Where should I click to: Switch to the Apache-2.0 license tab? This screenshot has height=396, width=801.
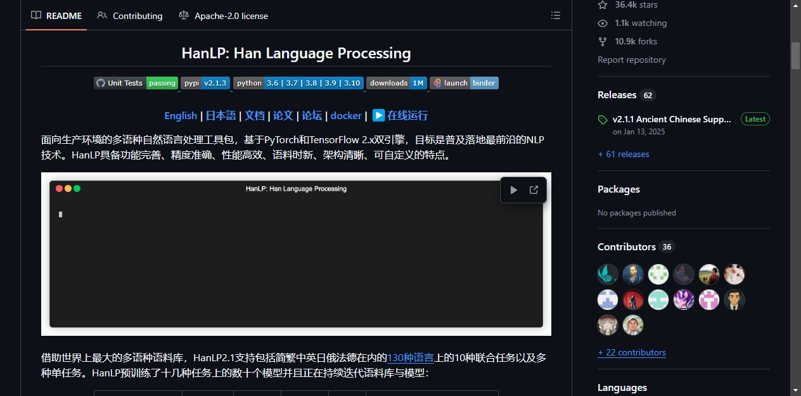pos(224,16)
